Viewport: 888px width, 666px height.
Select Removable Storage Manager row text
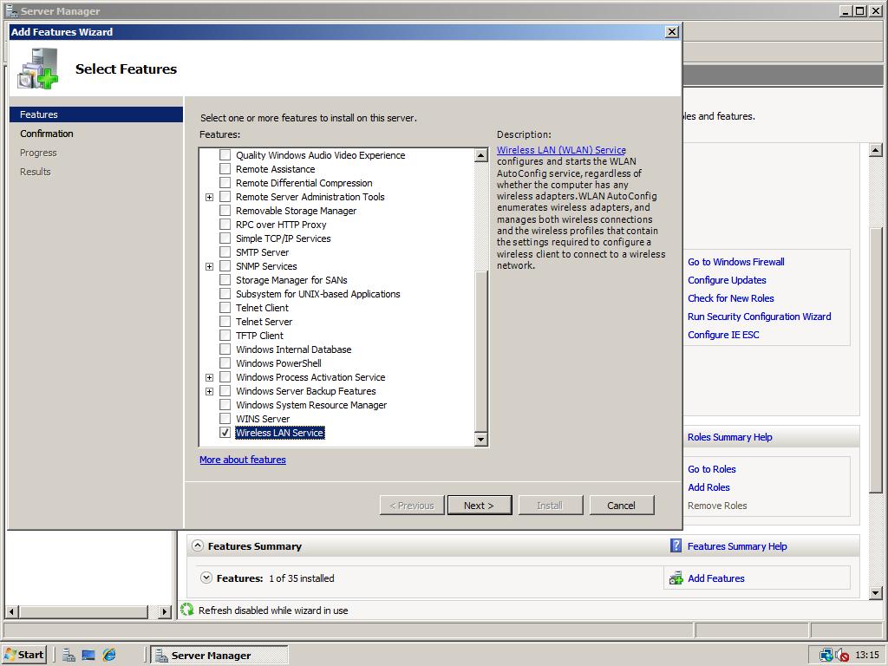(x=297, y=211)
